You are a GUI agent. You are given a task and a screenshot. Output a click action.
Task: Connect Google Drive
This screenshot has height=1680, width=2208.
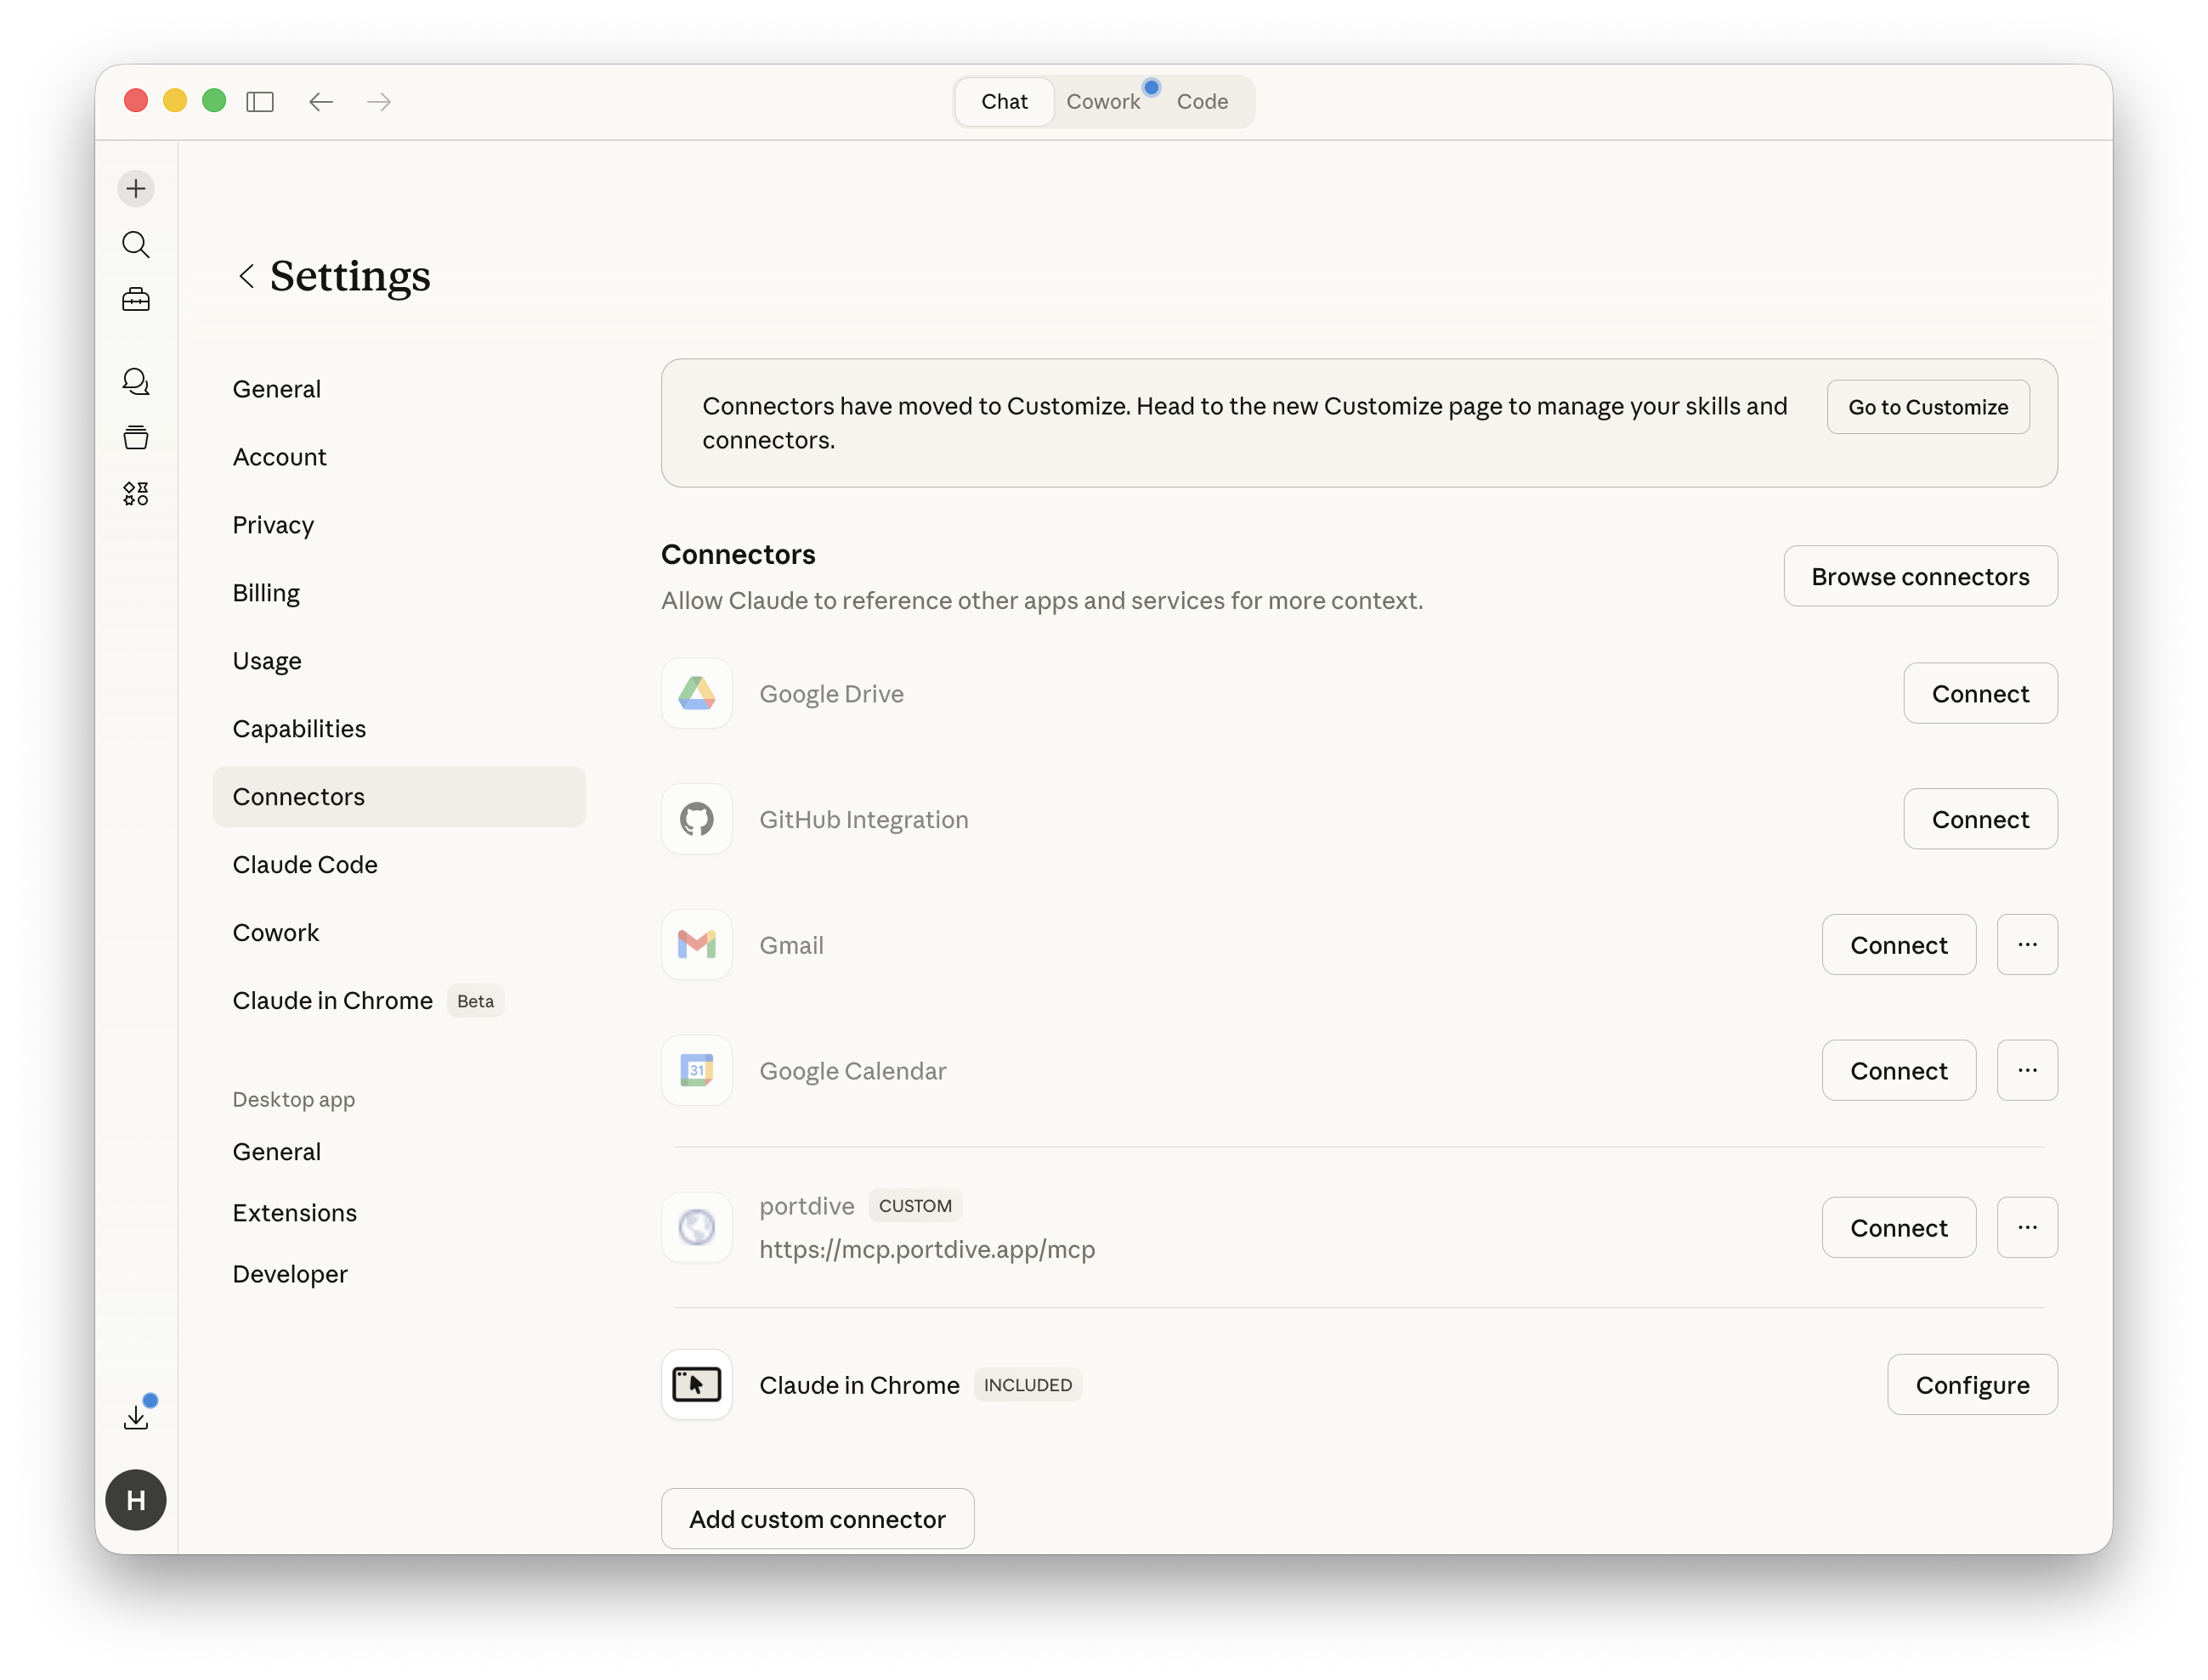pos(1980,693)
